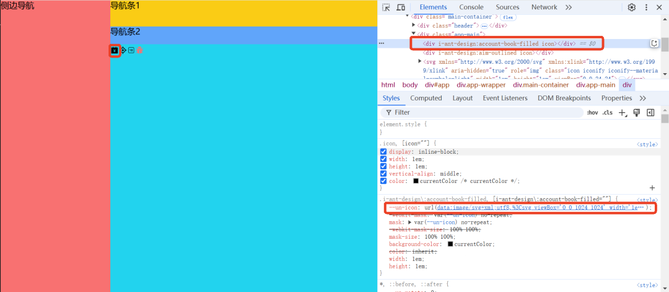Click the account book icon on page
This screenshot has width=669, height=292.
114,50
